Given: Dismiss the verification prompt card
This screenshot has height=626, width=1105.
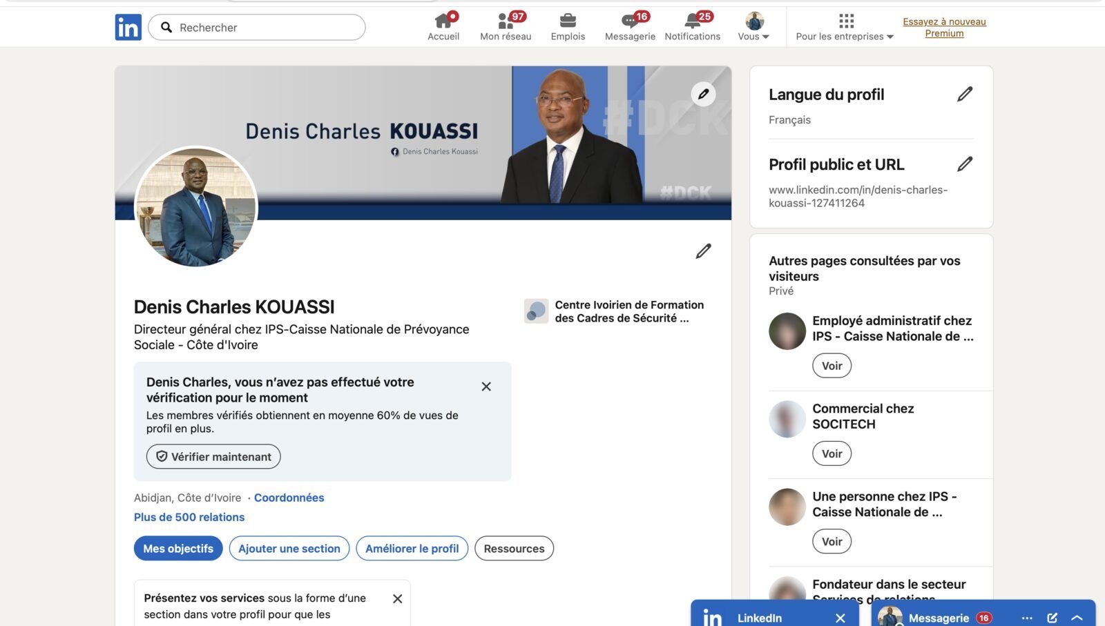Looking at the screenshot, I should [486, 387].
